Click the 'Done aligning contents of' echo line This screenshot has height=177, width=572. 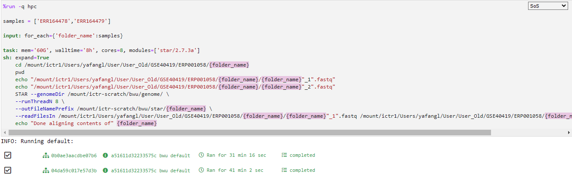[86, 123]
